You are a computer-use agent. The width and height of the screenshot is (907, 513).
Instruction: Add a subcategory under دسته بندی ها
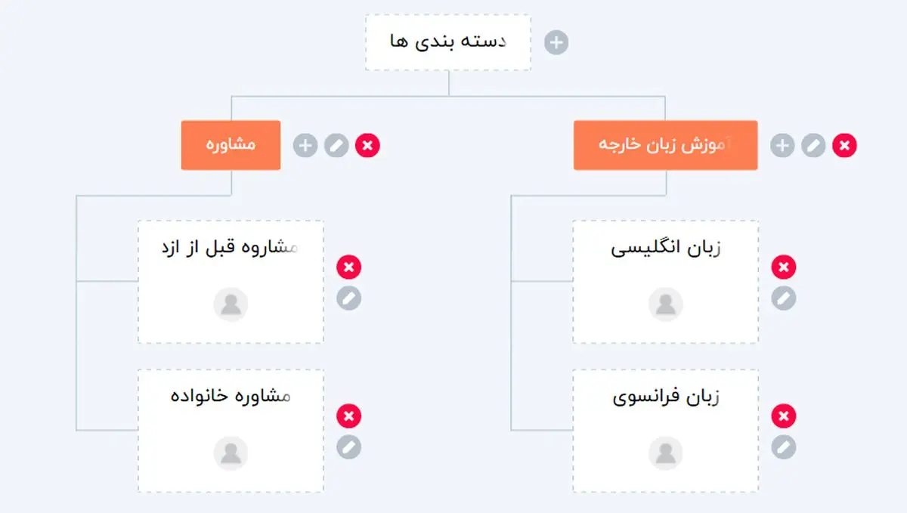(556, 42)
